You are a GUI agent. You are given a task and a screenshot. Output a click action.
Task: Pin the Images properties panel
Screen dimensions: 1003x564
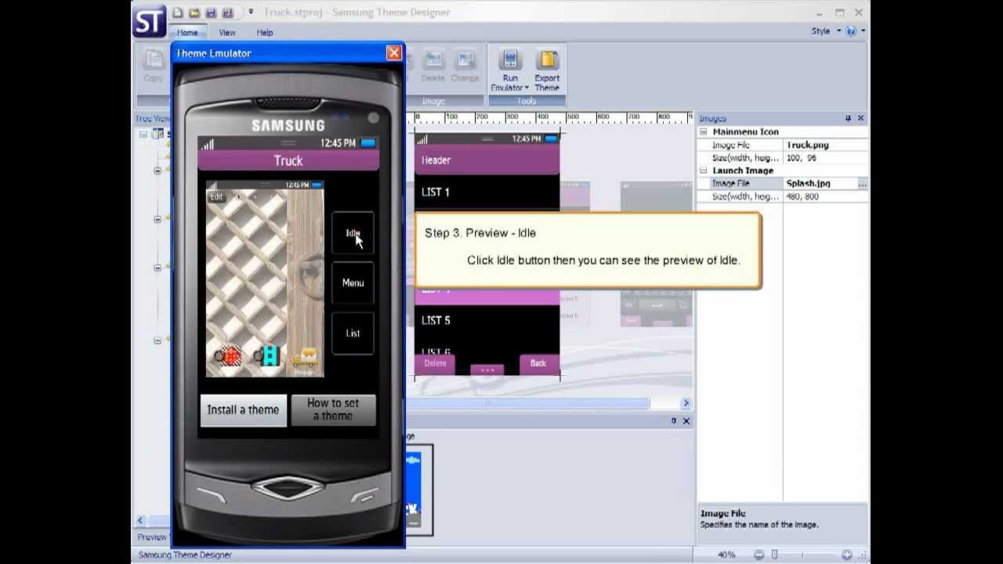tap(848, 118)
